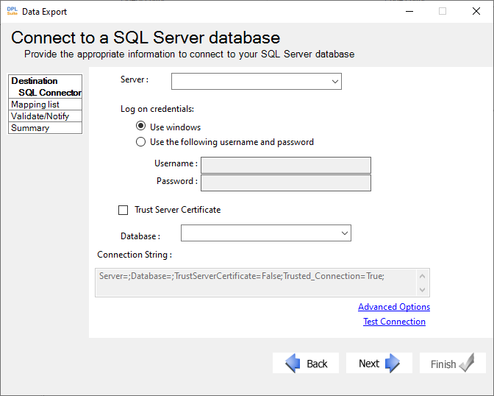Click the Finish checkmark icon
The image size is (494, 396).
467,363
